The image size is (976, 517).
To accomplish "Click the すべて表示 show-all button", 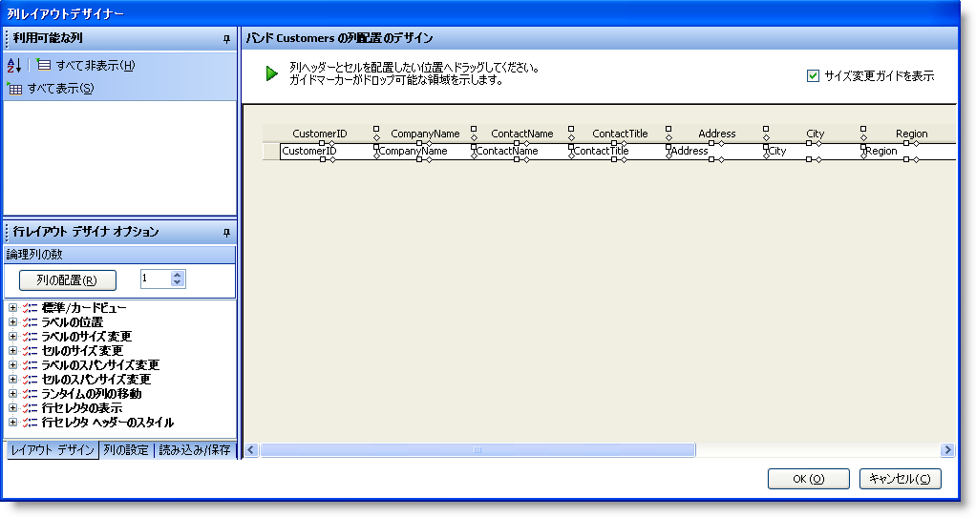I will pos(51,89).
